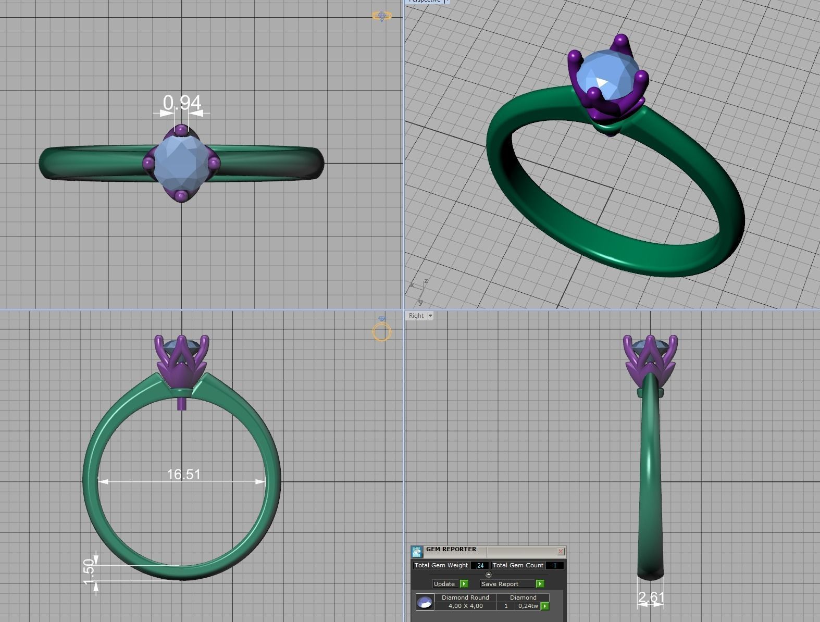Collapse the Gem Reporter summary with the up arrow
The width and height of the screenshot is (820, 622).
(x=488, y=575)
